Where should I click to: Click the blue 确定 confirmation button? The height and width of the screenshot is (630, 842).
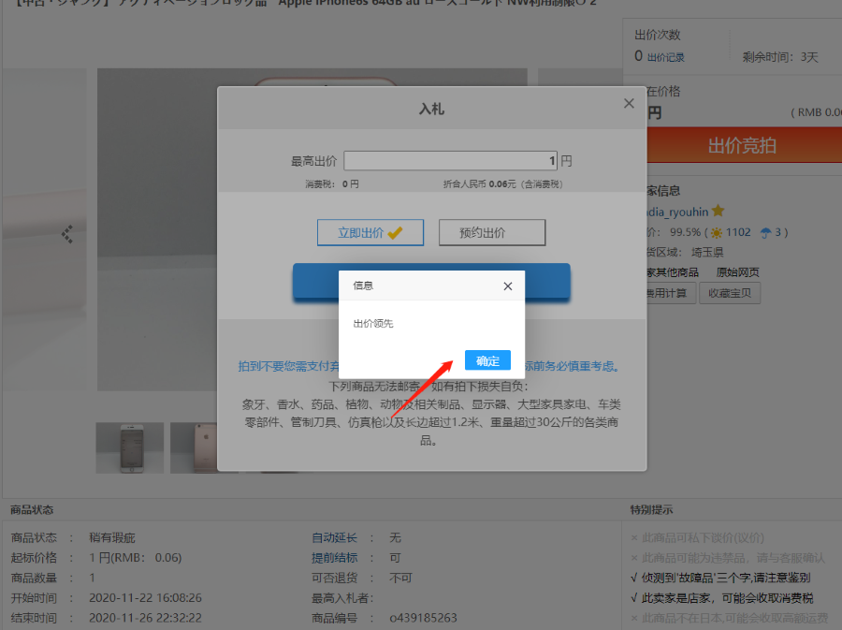(486, 360)
